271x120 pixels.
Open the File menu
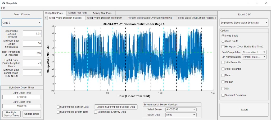(x=3, y=8)
